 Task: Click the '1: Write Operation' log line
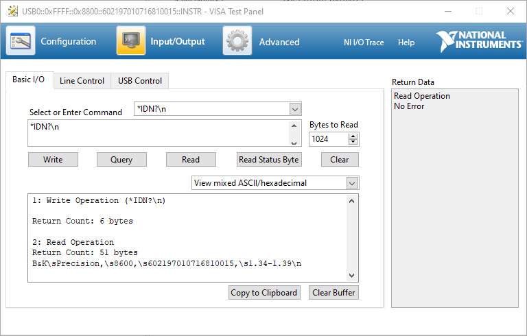[99, 201]
